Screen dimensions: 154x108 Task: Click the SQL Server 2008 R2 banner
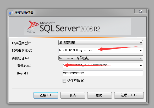click(x=78, y=27)
